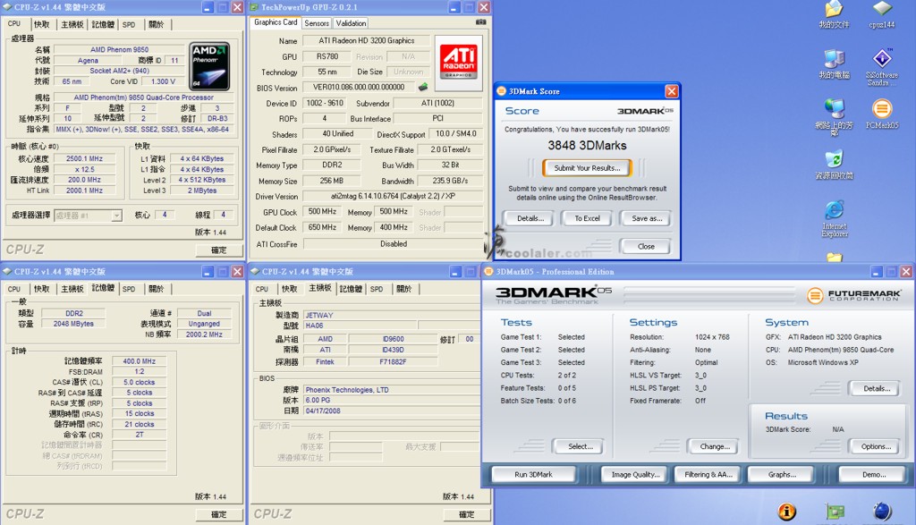The height and width of the screenshot is (525, 916).
Task: Click 確定 in top CPU-Z window
Action: coord(219,250)
